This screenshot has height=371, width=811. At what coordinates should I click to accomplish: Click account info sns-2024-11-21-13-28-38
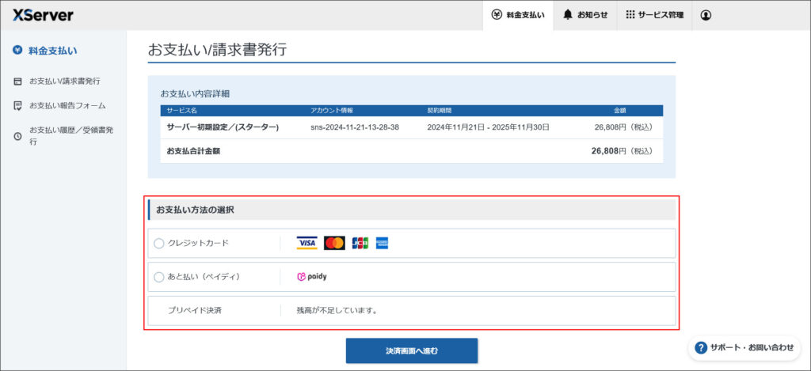coord(354,127)
